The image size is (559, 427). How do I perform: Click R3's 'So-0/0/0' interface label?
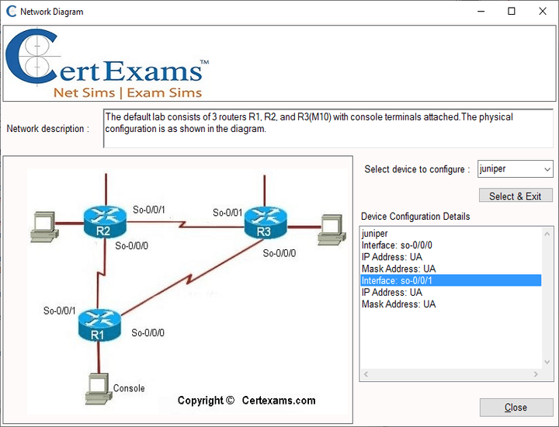(x=279, y=253)
